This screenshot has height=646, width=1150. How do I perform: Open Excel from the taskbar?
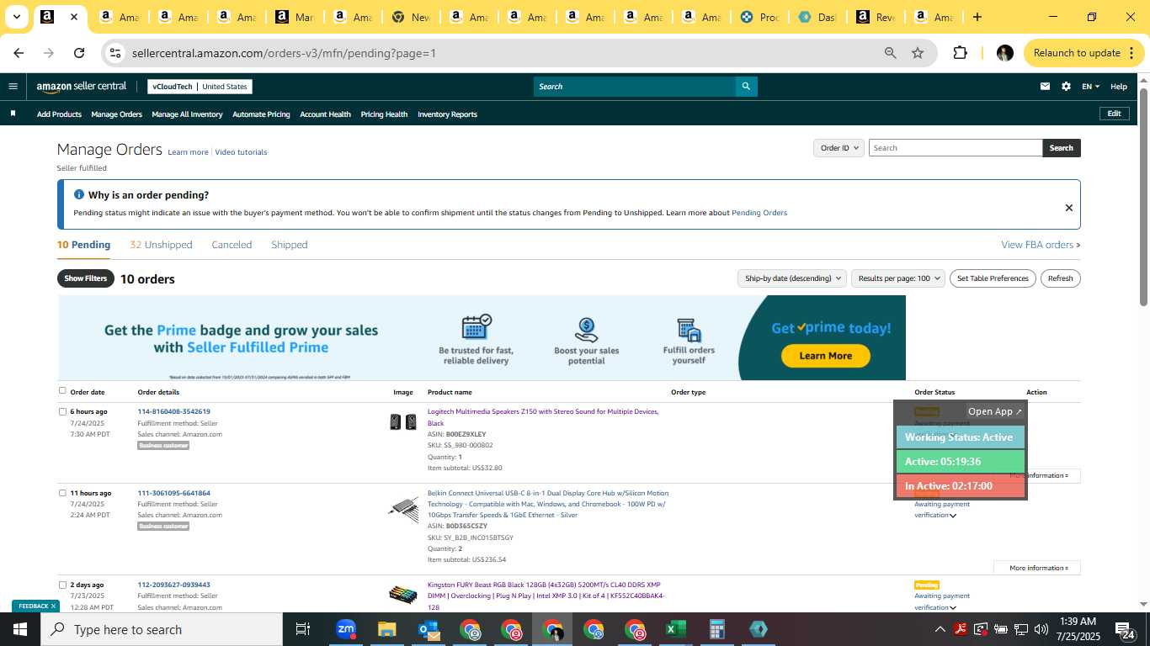pos(675,629)
